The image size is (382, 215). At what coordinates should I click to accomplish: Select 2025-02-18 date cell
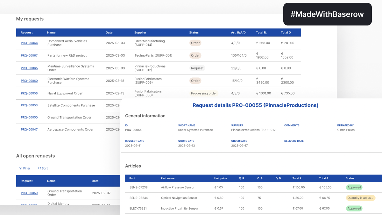coord(115,81)
